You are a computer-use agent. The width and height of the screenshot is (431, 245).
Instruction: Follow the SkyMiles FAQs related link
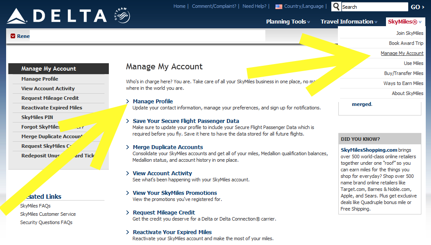point(35,206)
